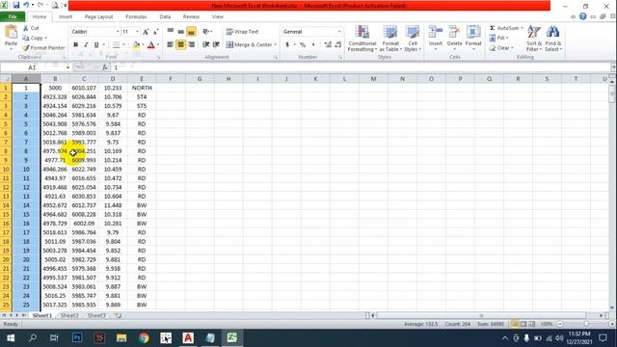This screenshot has width=617, height=347.
Task: Apply the Percent Style format
Action: pos(303,45)
